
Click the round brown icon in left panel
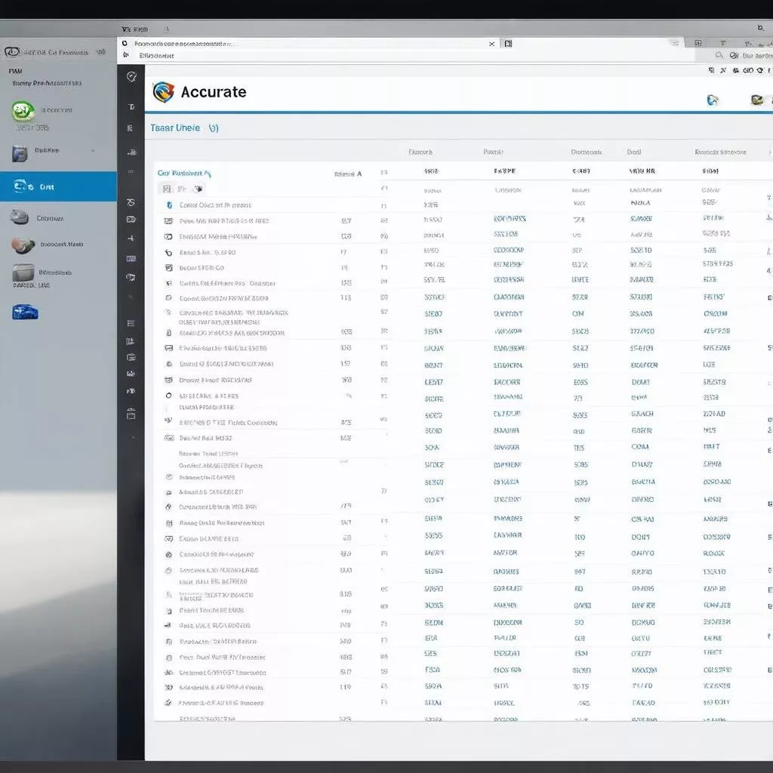[23, 245]
